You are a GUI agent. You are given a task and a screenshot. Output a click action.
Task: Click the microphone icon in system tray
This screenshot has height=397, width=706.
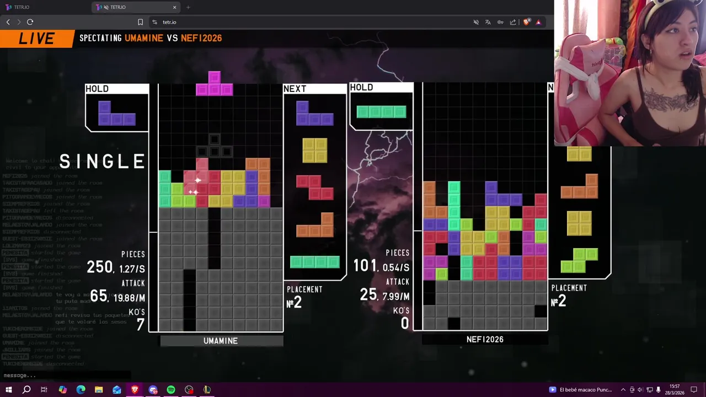[x=658, y=390]
